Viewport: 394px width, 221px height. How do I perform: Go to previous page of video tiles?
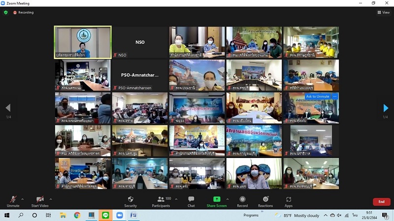8,108
